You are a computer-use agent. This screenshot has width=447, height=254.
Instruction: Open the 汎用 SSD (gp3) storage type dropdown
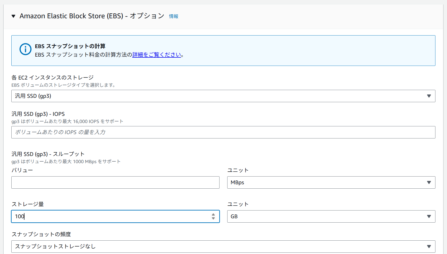click(223, 96)
